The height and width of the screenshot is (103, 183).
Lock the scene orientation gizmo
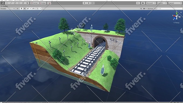tap(181, 12)
